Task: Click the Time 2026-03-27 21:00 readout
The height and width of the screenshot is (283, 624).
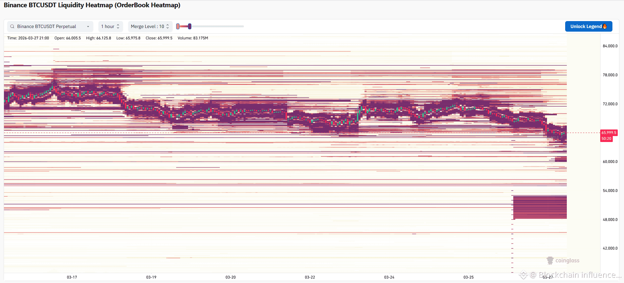Action: (28, 38)
